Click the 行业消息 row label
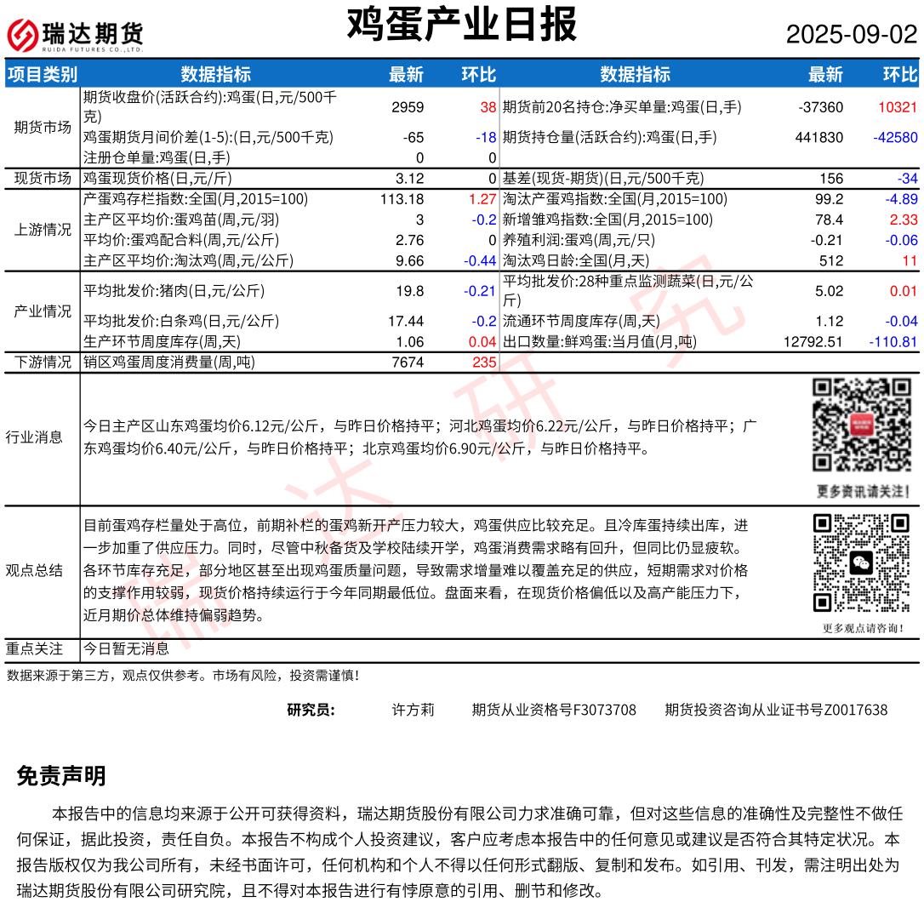This screenshot has height=902, width=924. (34, 437)
